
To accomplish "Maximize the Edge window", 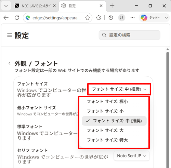I will coord(150,6).
